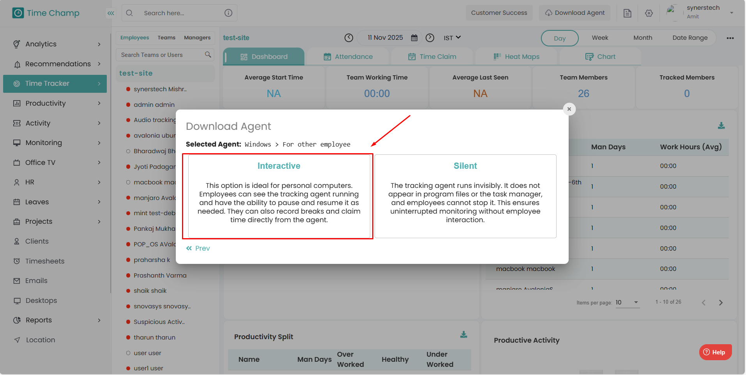Select the Managers tab
The width and height of the screenshot is (746, 375).
[197, 38]
